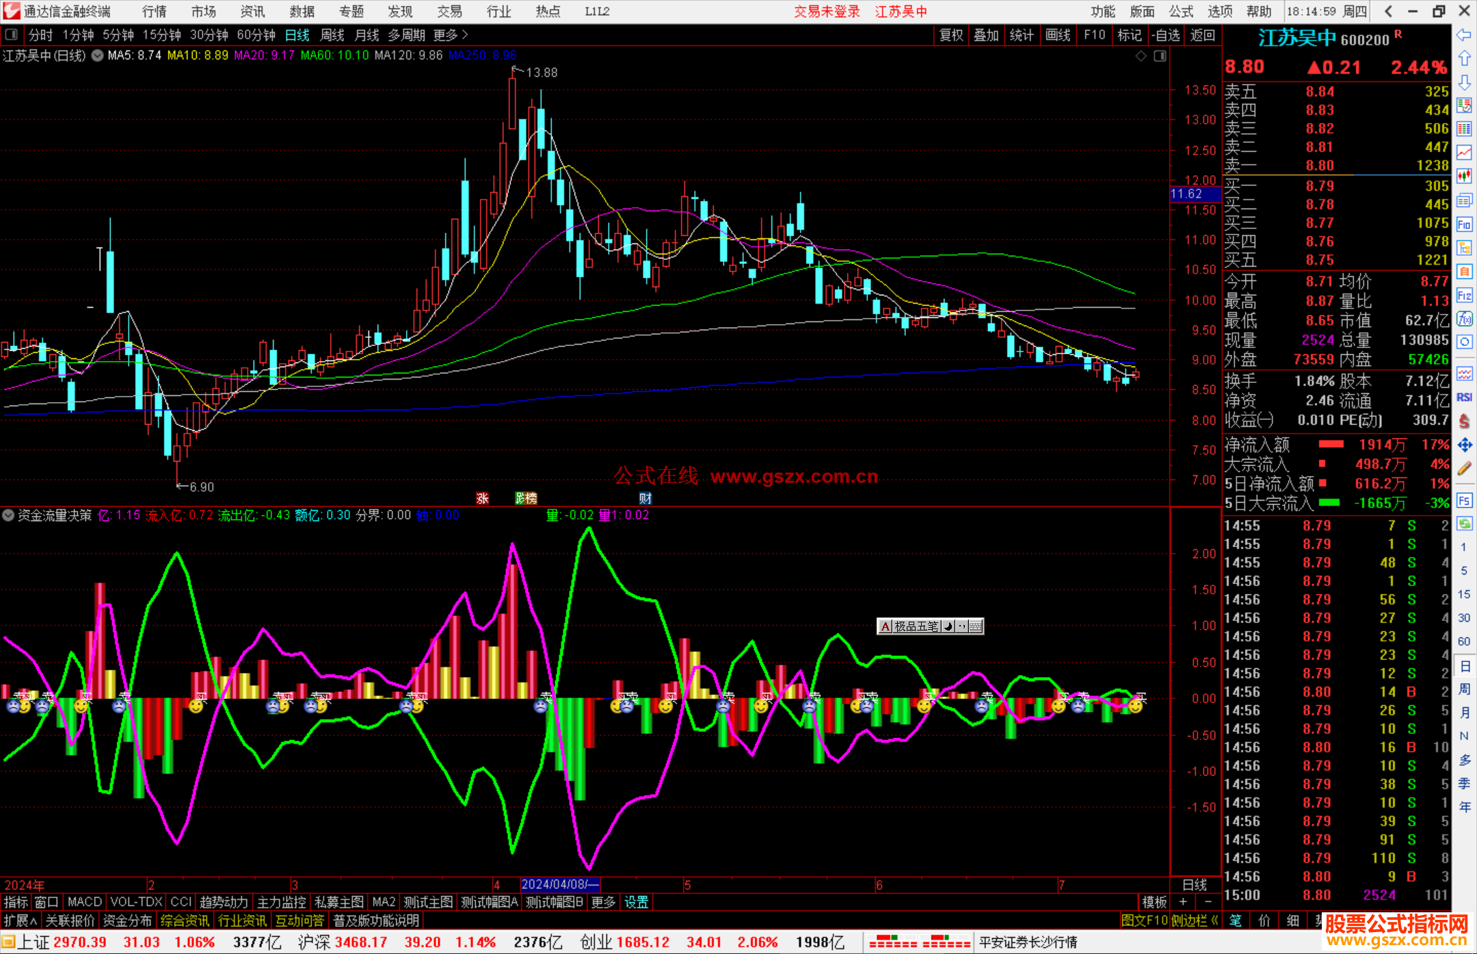Switch to the 周线 weekly tab
The height and width of the screenshot is (954, 1477).
332,34
